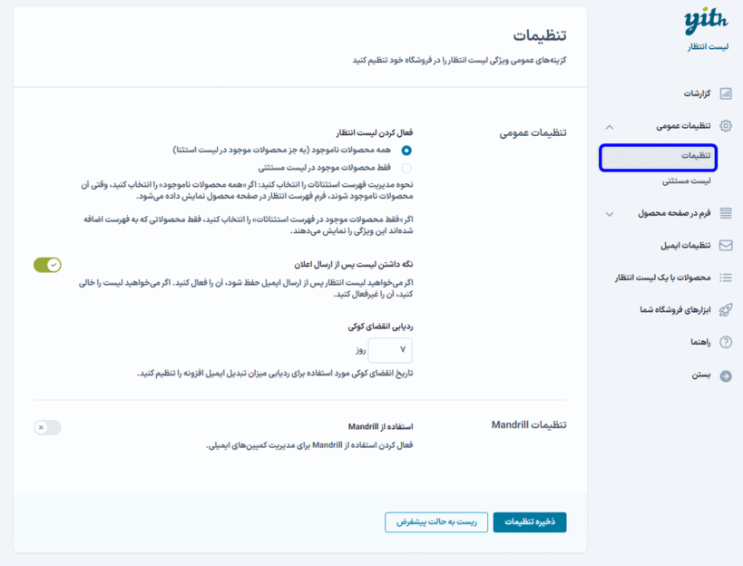Open the 'تنظیمات عمومی' menu item
The height and width of the screenshot is (566, 743).
[x=683, y=125]
